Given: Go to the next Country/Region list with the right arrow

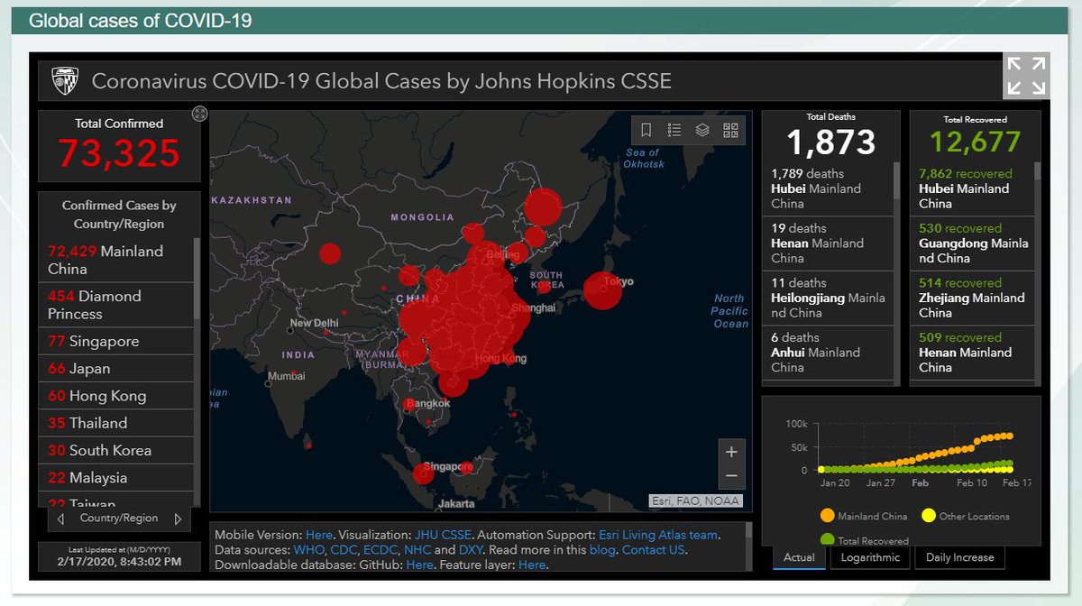Looking at the screenshot, I should tap(178, 519).
